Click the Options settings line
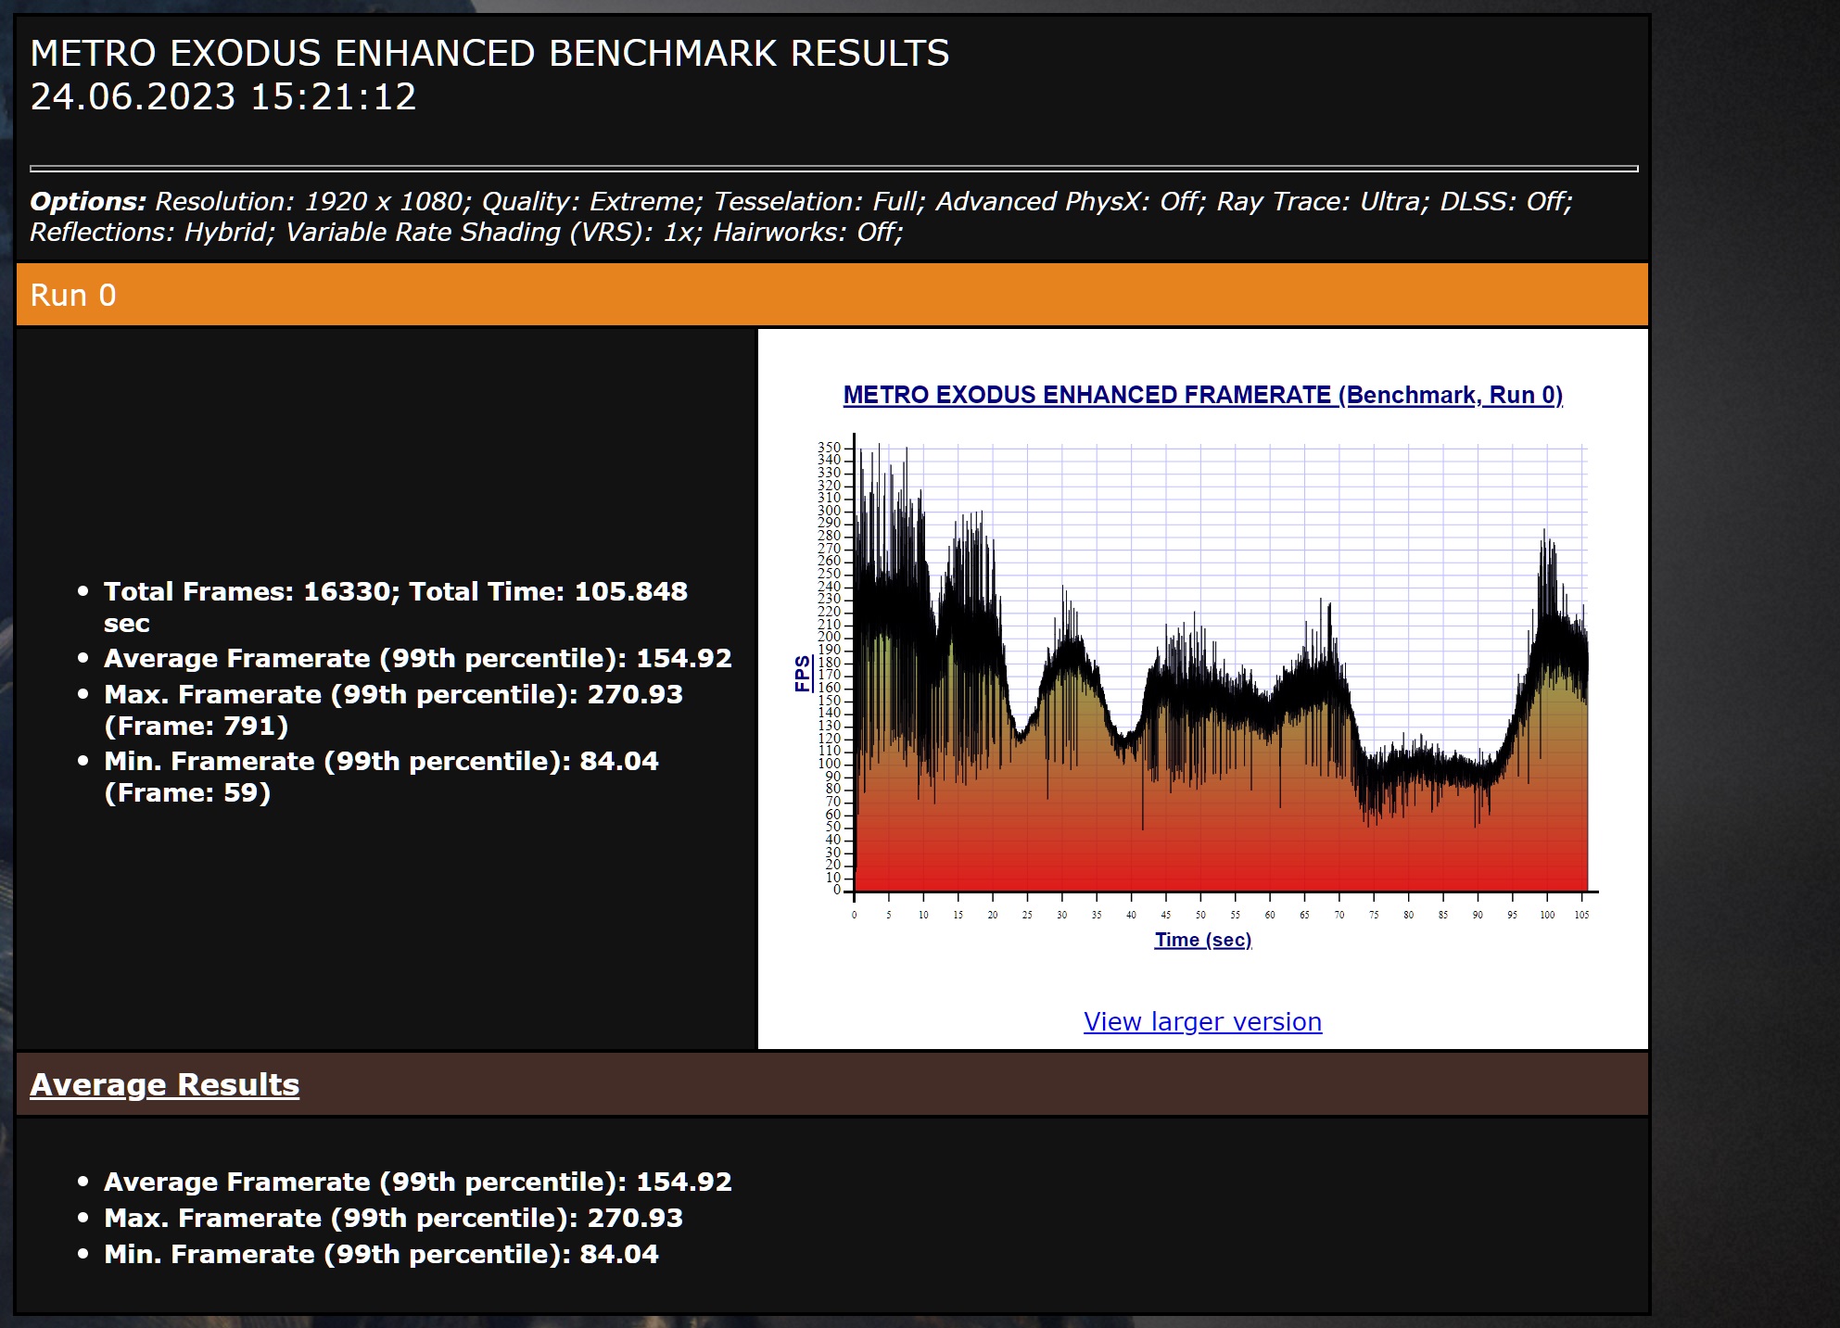This screenshot has width=1840, height=1328. pos(800,216)
